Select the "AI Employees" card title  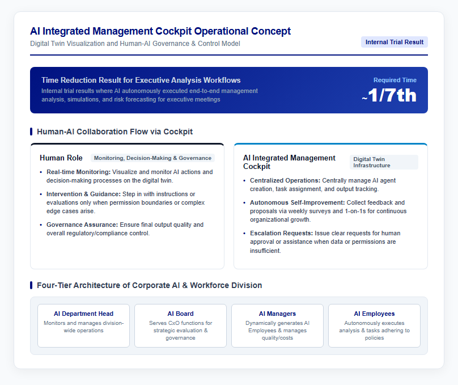tap(375, 314)
